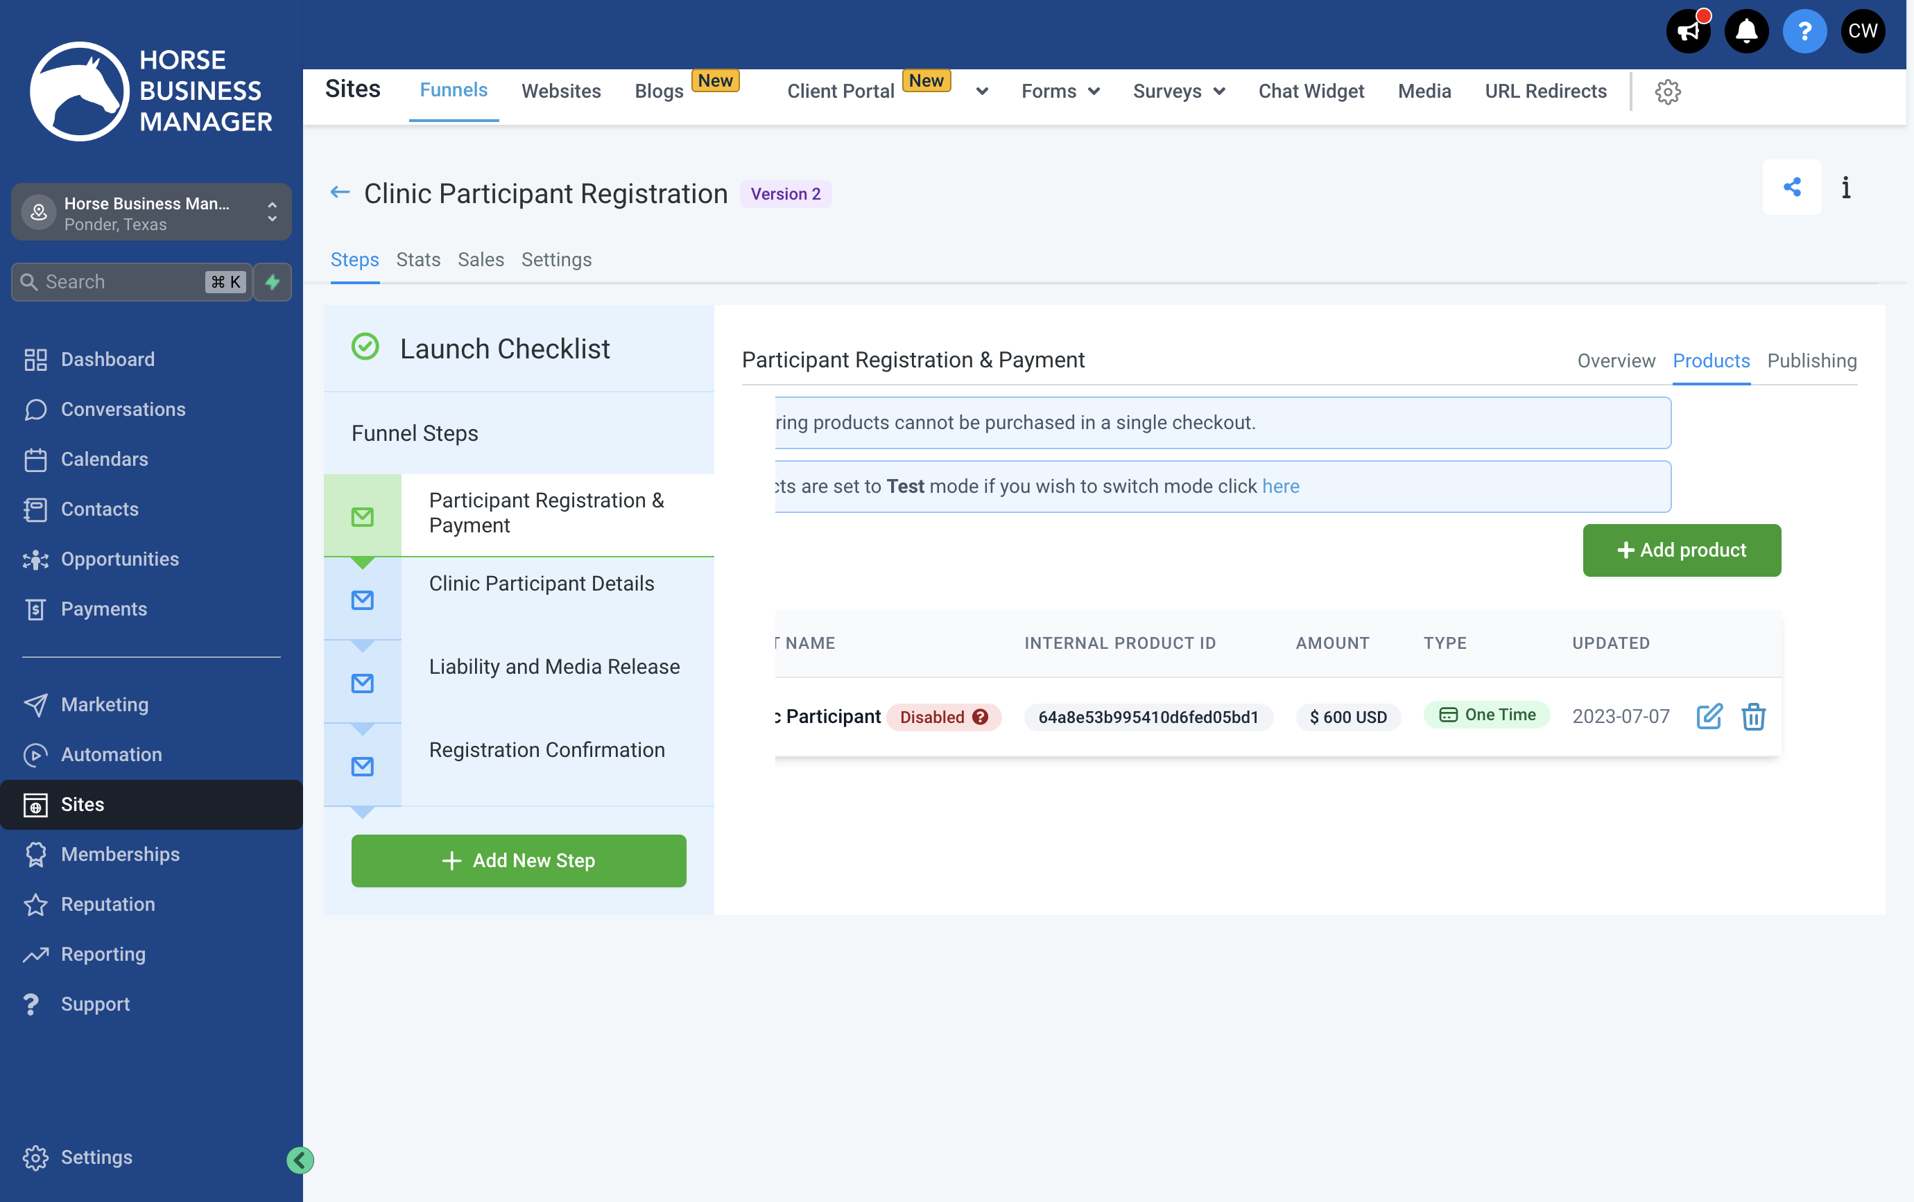The width and height of the screenshot is (1914, 1202).
Task: Click the green Add product button
Action: click(x=1681, y=550)
